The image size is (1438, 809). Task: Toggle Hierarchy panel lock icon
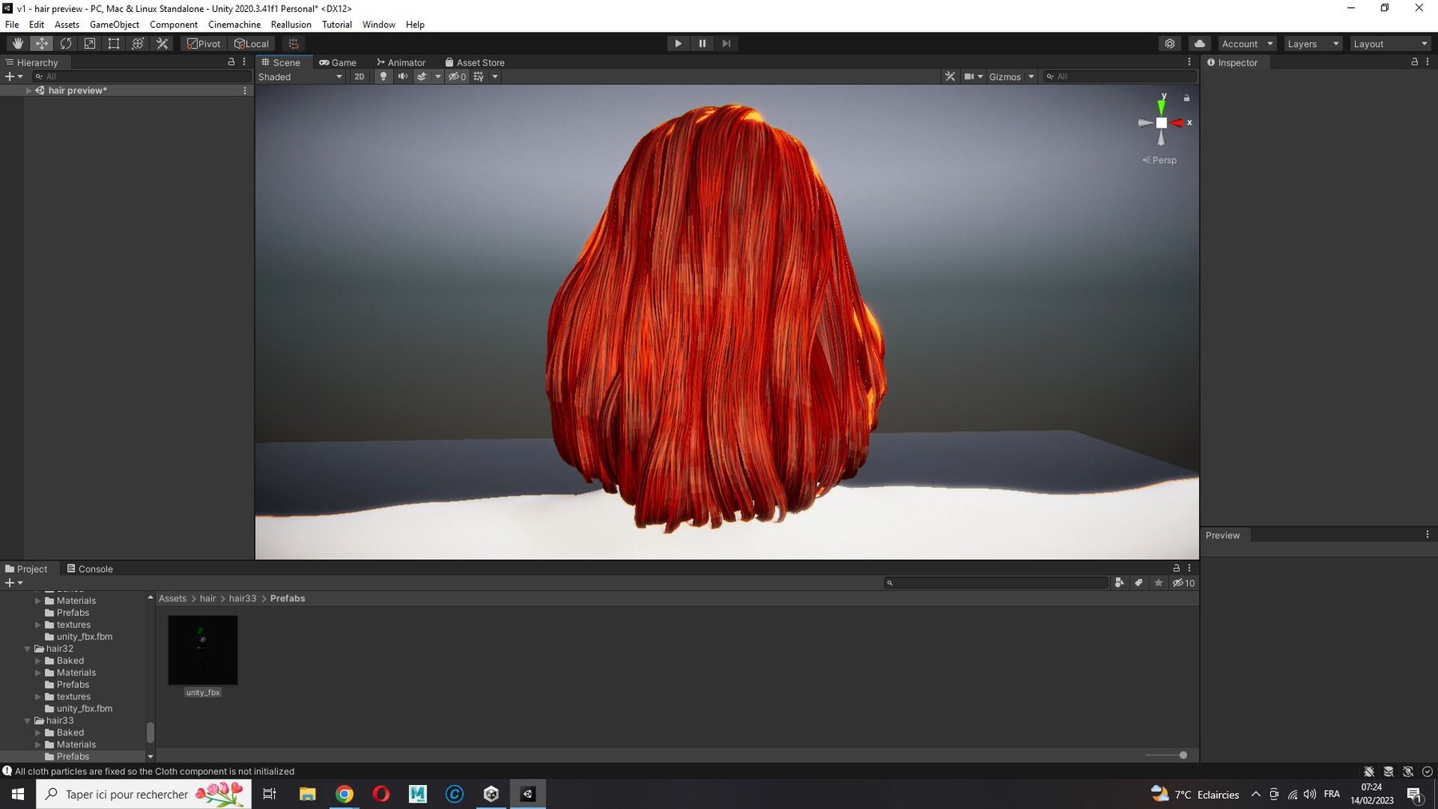(232, 61)
